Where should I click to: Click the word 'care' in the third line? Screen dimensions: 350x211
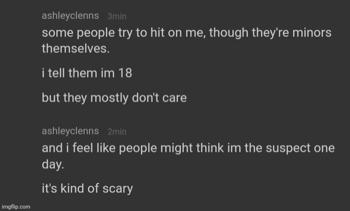pyautogui.click(x=175, y=98)
